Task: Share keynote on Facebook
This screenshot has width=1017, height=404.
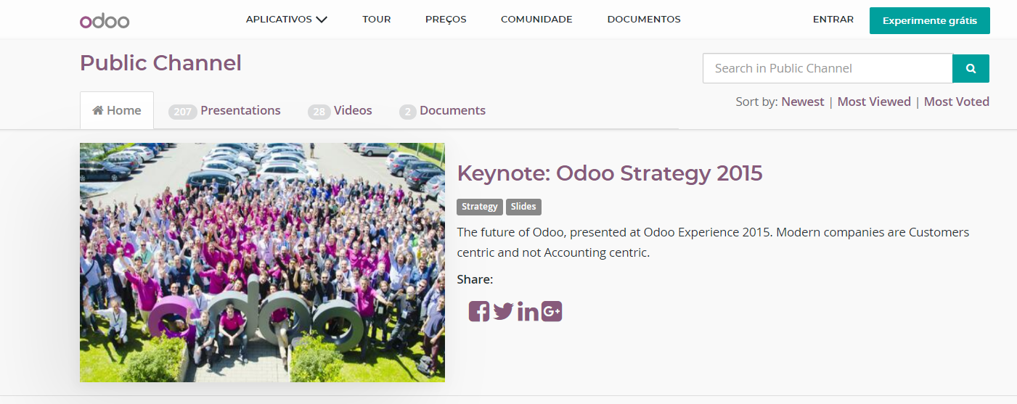Action: click(479, 312)
